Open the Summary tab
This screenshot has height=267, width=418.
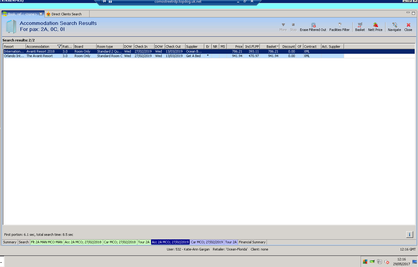pyautogui.click(x=10, y=242)
